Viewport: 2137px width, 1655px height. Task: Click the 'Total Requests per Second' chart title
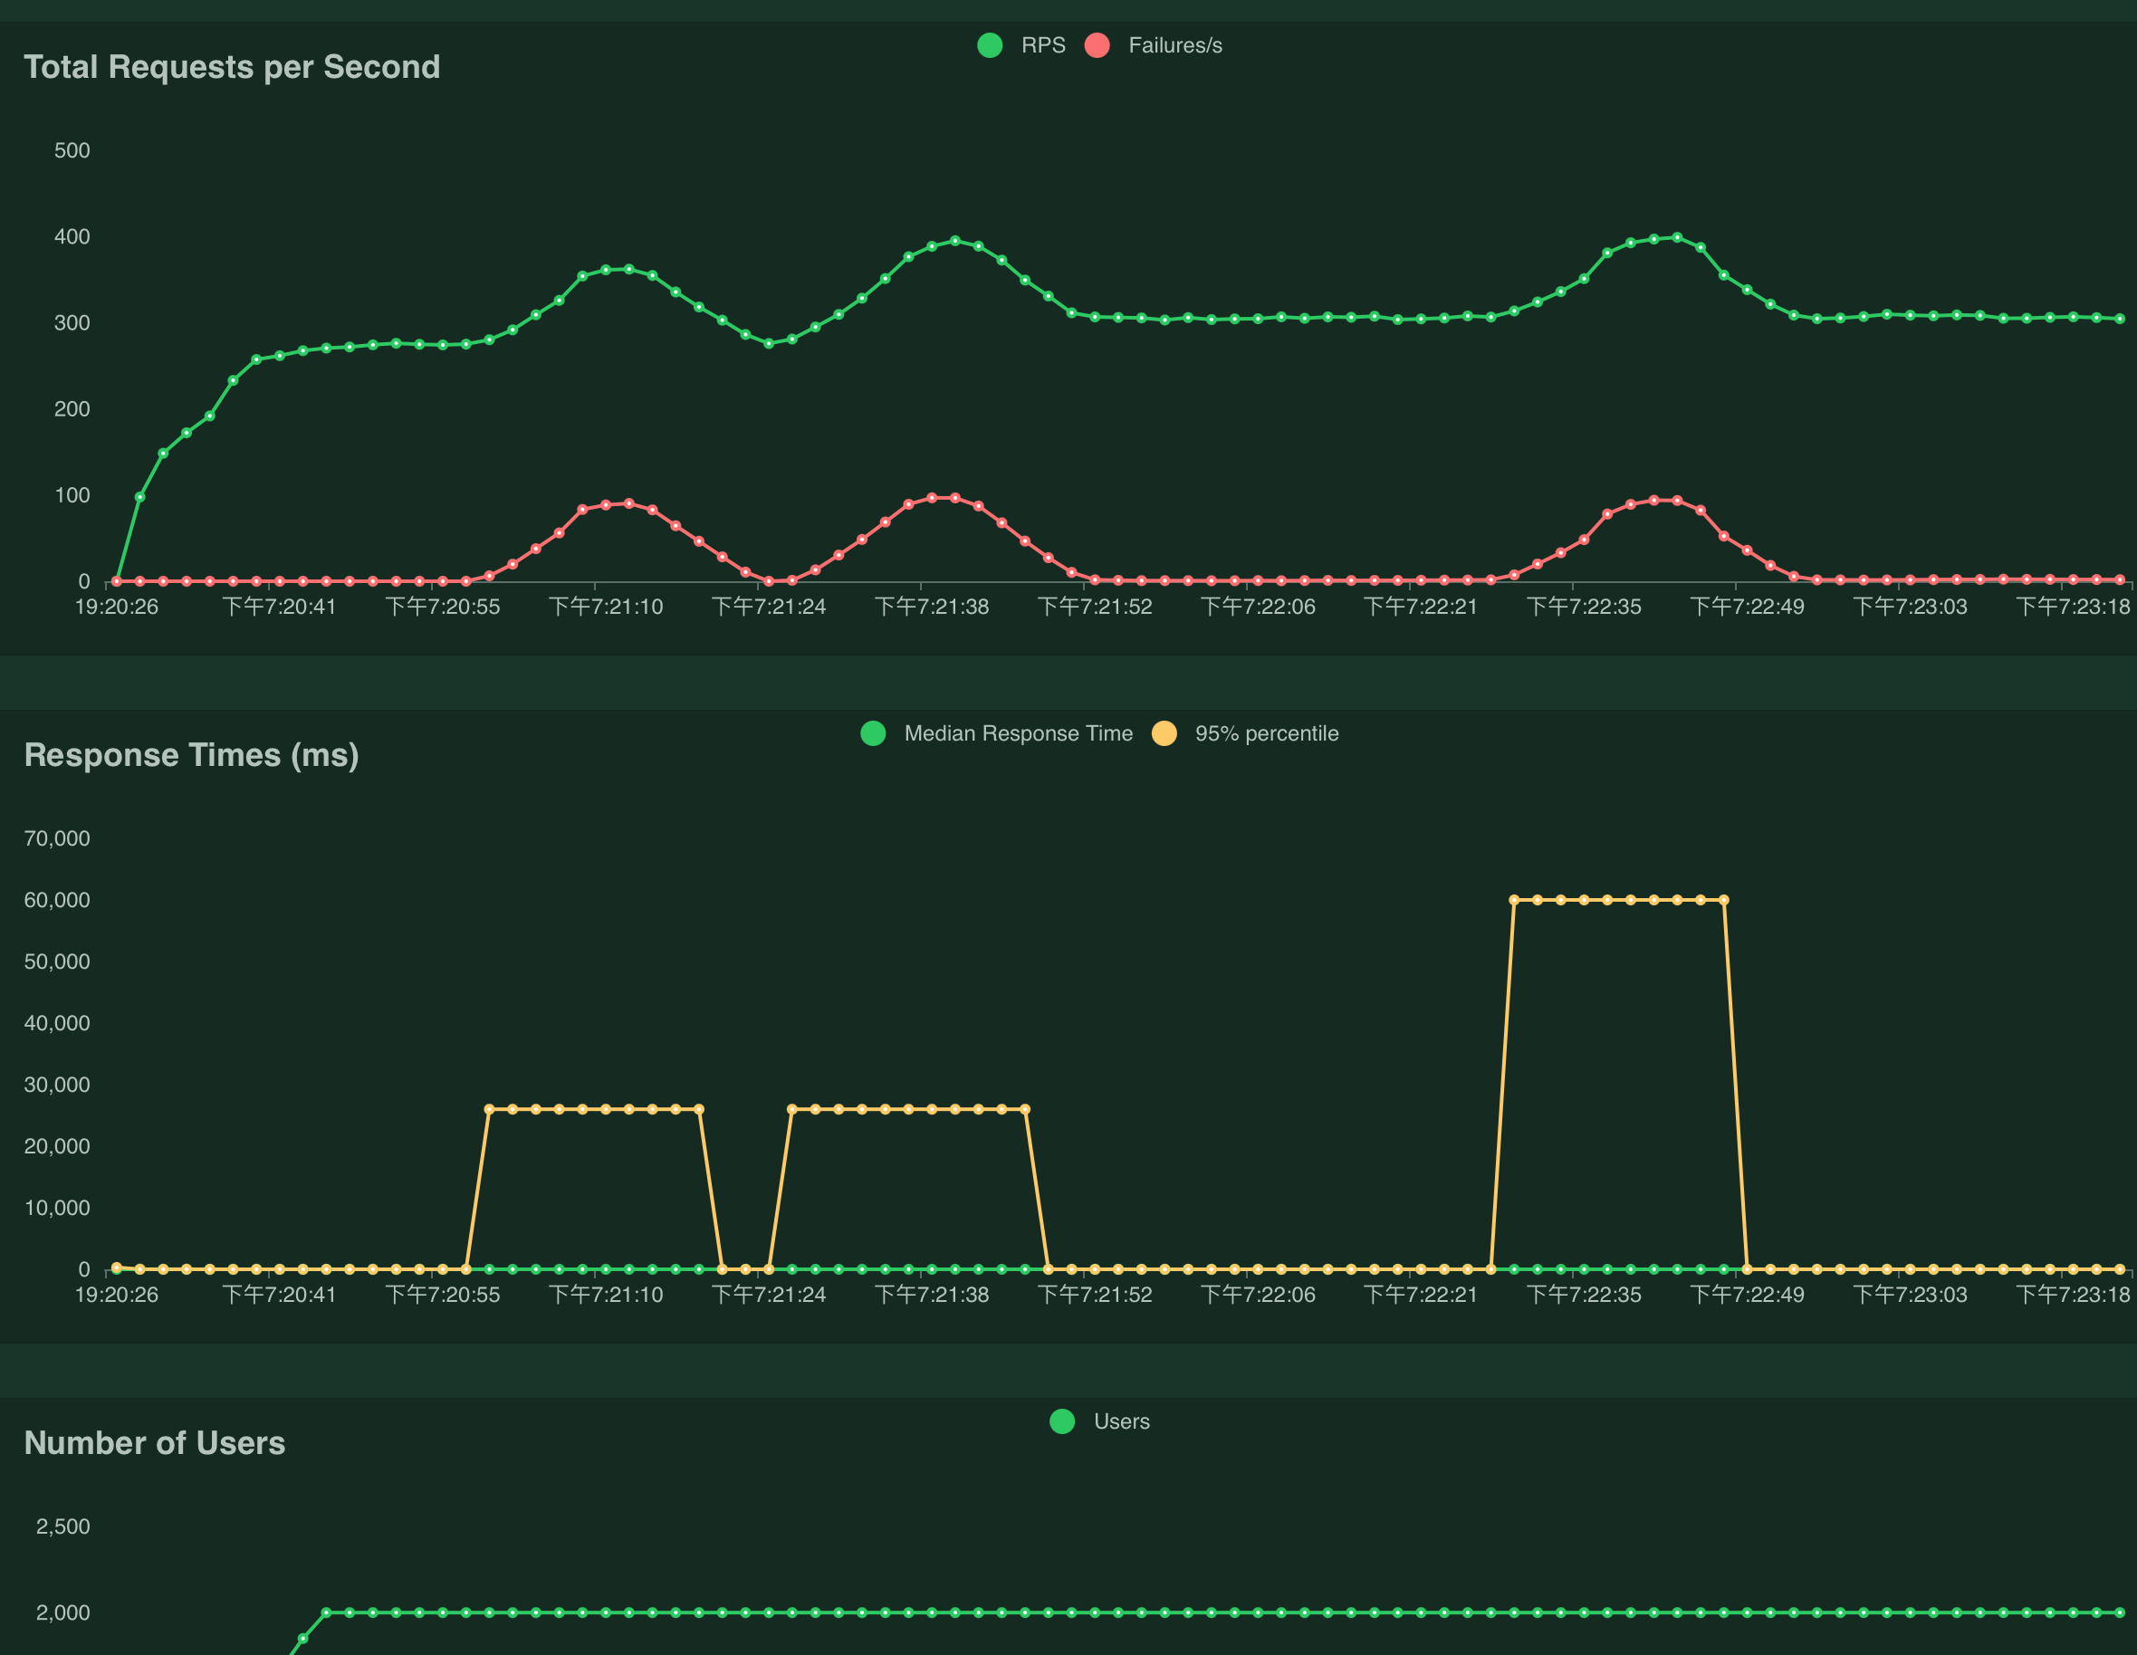coord(232,66)
